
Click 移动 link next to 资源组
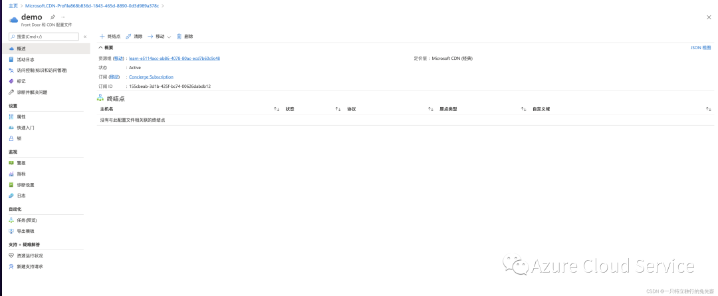coord(118,59)
